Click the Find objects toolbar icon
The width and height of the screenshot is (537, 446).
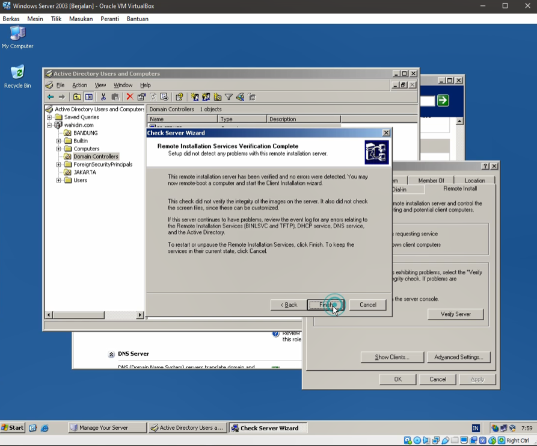click(x=241, y=97)
